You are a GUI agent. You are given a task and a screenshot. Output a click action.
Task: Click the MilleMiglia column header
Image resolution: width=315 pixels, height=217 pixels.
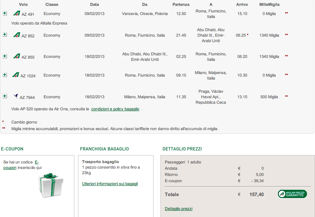tap(269, 4)
